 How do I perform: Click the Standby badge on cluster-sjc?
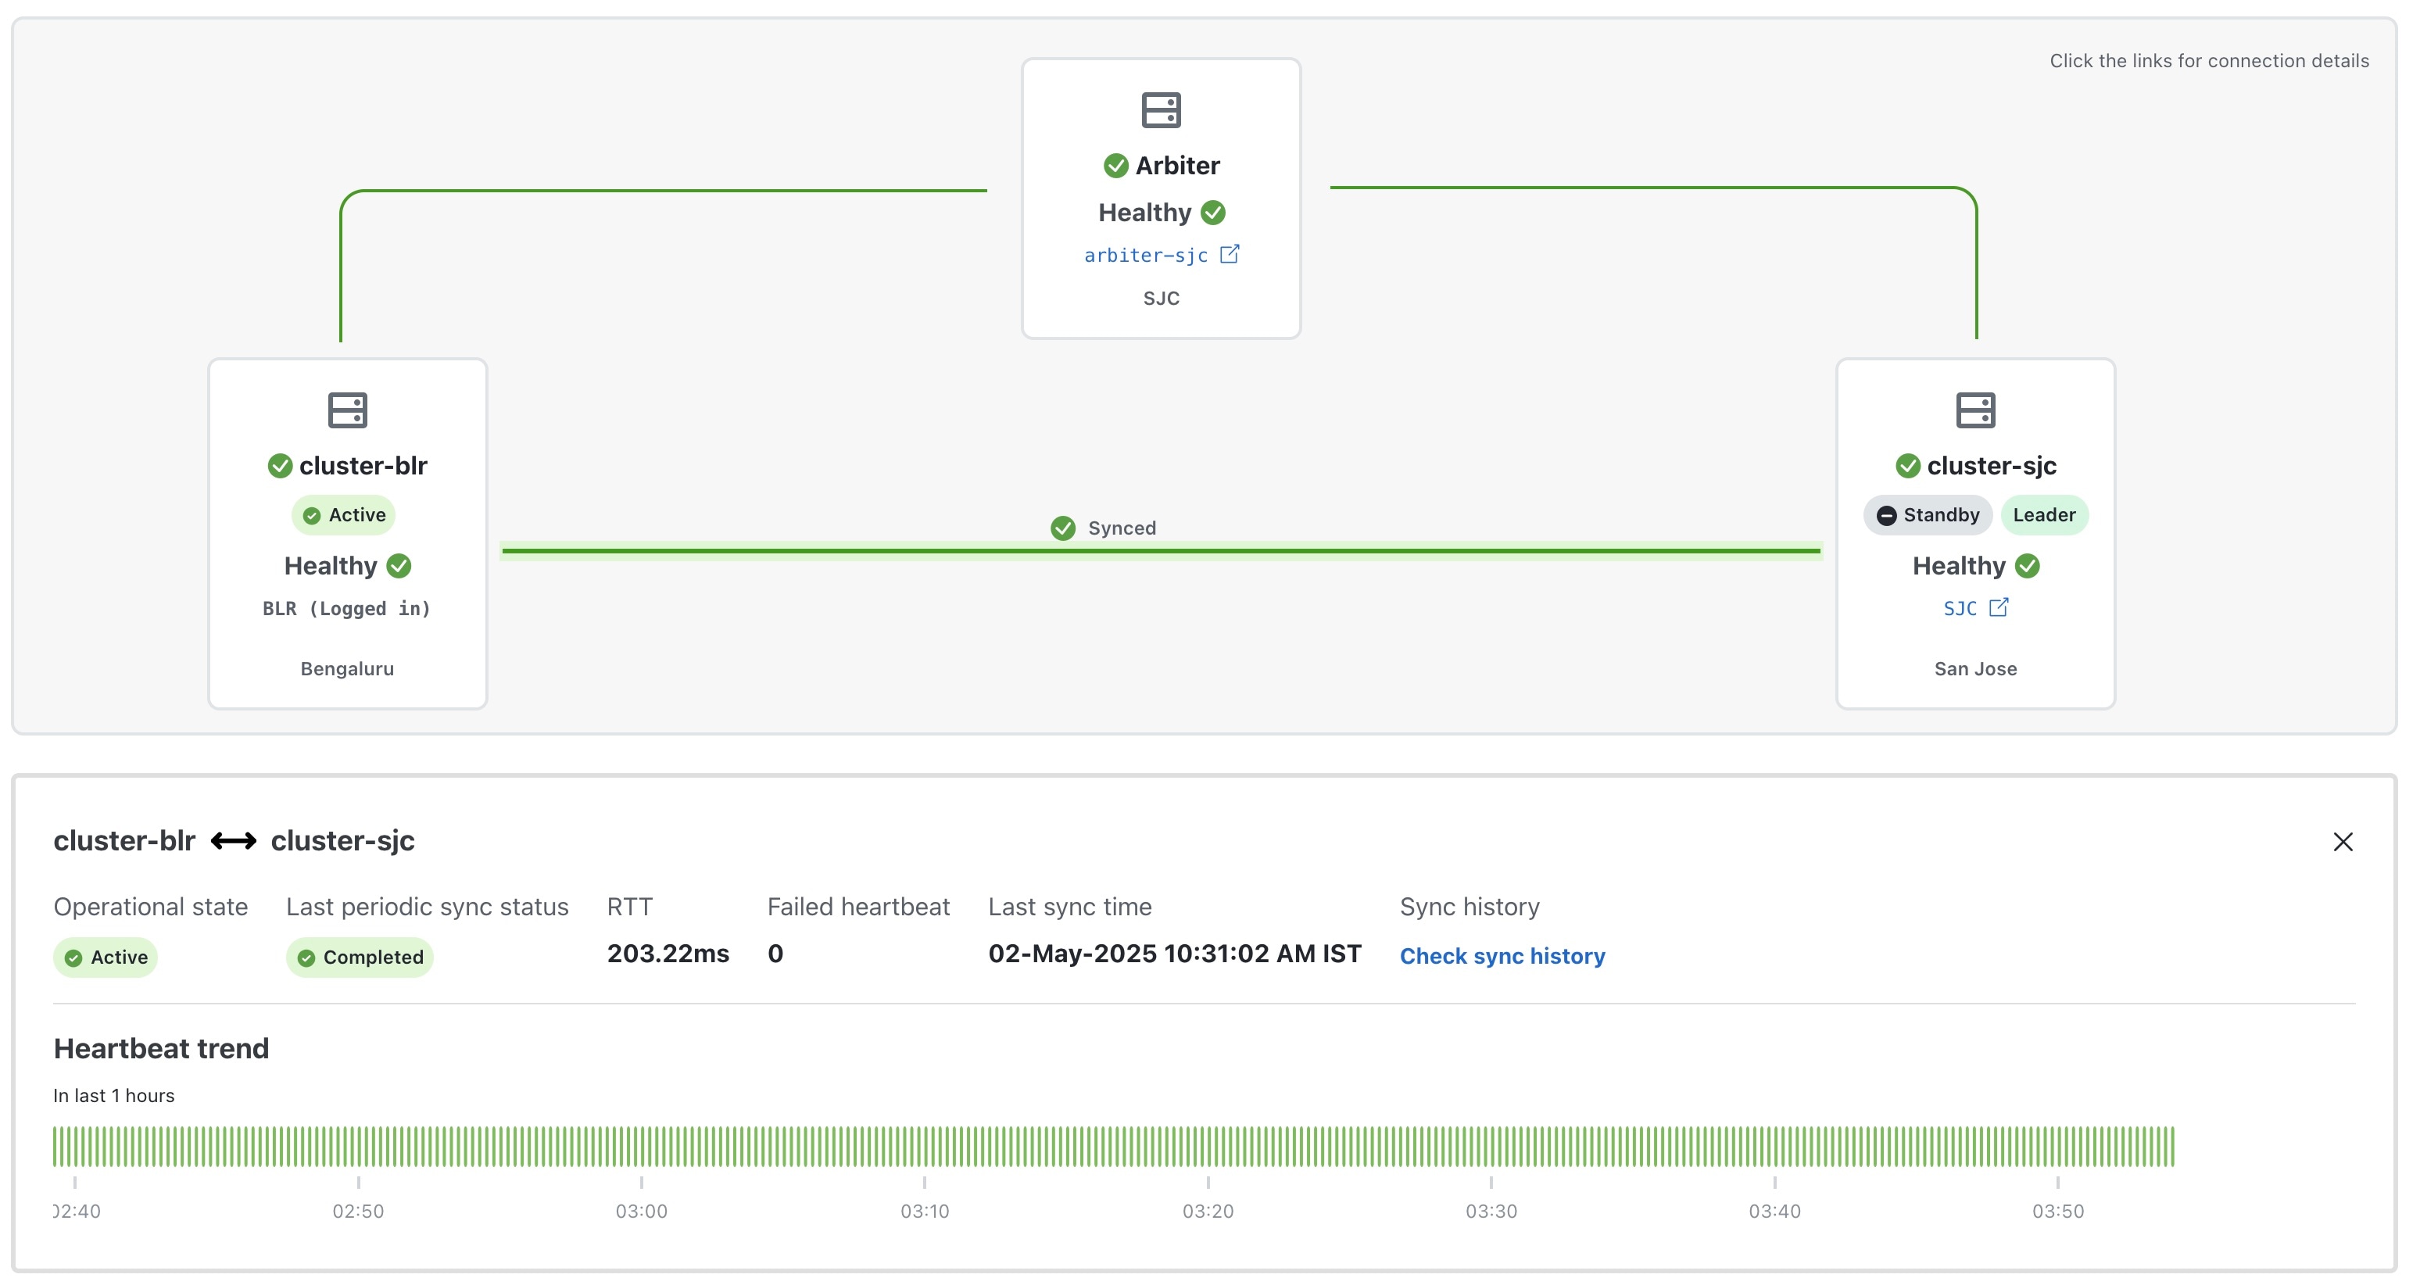click(1928, 516)
